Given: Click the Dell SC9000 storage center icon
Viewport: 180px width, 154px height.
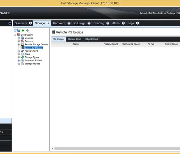Looking at the screenshot, I should click(x=18, y=35).
